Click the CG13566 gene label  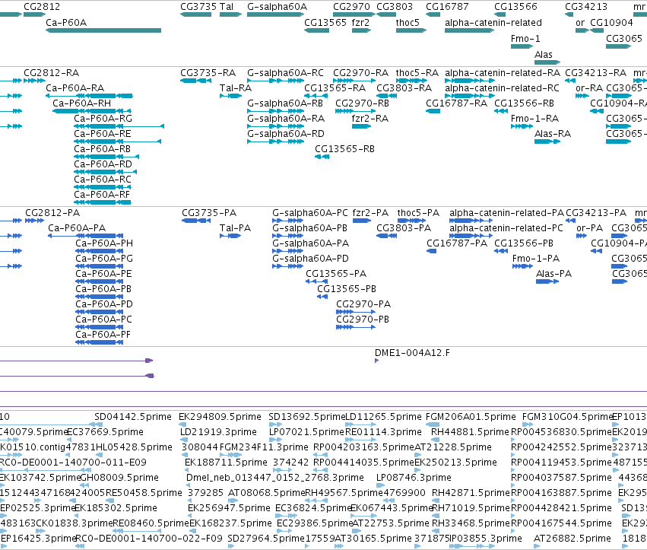(515, 7)
